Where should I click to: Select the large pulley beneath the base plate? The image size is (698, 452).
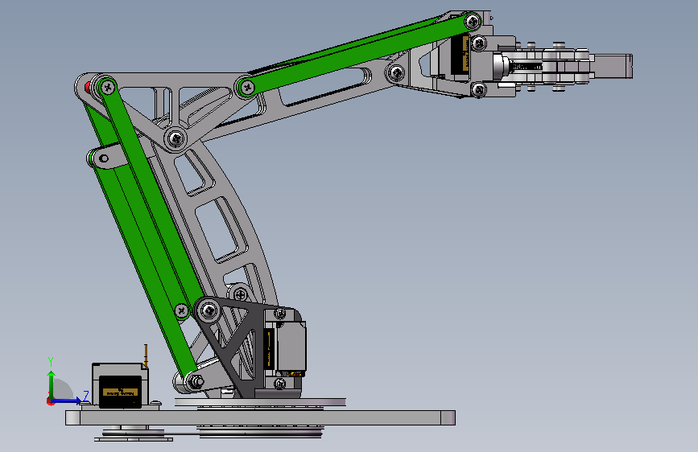tap(260, 432)
